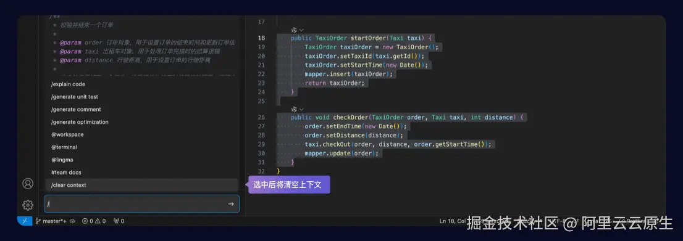683x241 pixels.
Task: Open the Accounts icon in the sidebar
Action: [x=28, y=184]
